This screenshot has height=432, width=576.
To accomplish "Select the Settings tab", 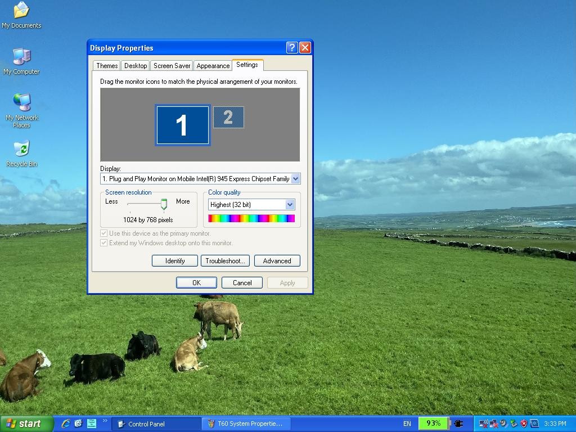I will [x=247, y=65].
